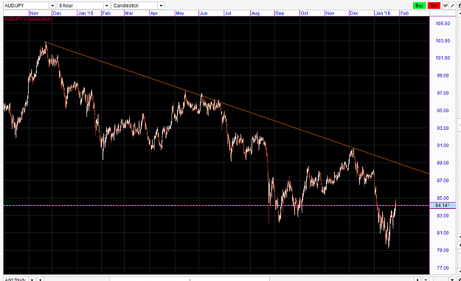Click the Jun time axis label
The height and width of the screenshot is (281, 461).
204,13
